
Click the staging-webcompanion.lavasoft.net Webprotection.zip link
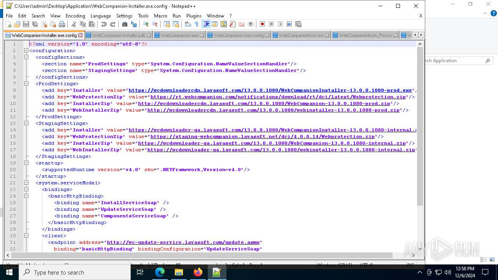pos(263,136)
